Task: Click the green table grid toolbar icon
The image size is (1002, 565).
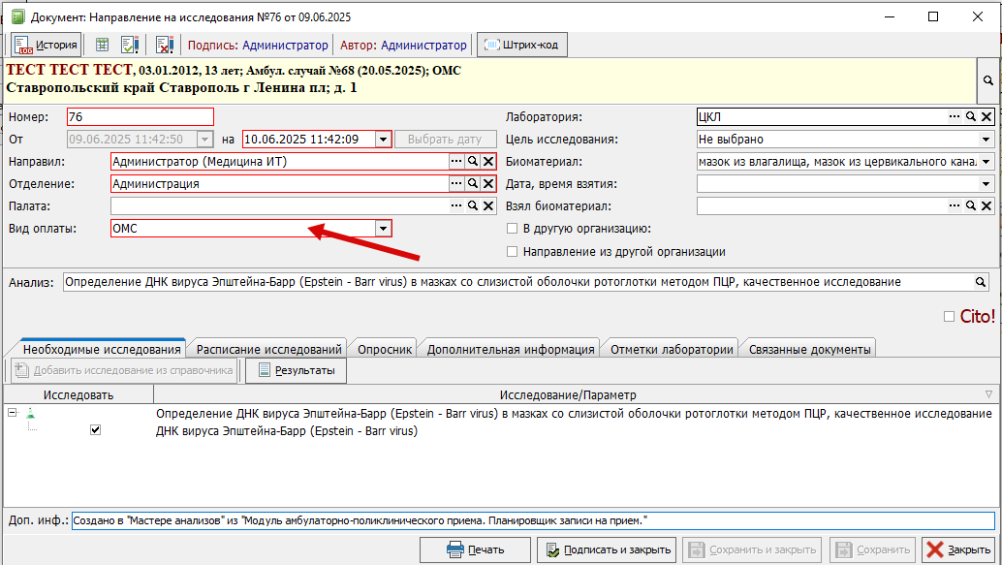Action: coord(102,45)
